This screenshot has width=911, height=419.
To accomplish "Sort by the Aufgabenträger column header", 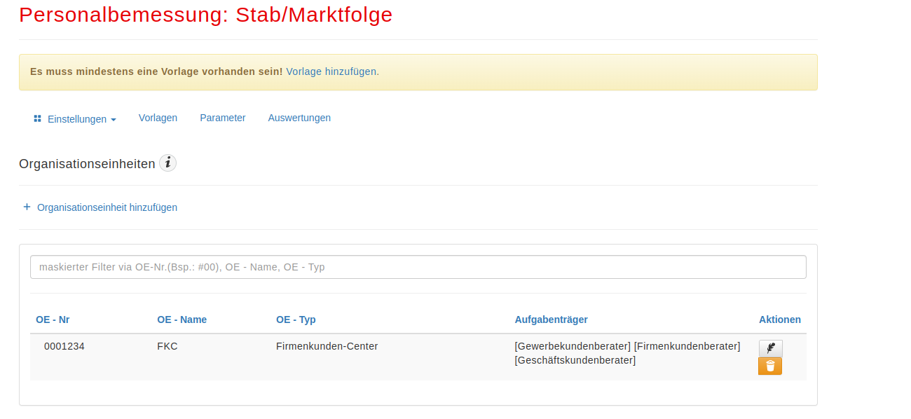I will click(552, 320).
